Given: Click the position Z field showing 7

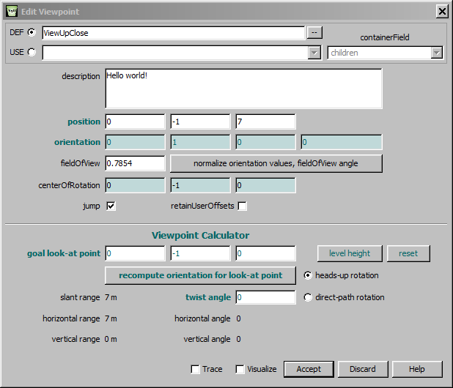Looking at the screenshot, I should pyautogui.click(x=265, y=122).
